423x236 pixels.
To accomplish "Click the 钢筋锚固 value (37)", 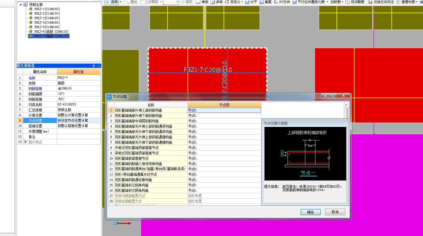I will click(x=79, y=94).
